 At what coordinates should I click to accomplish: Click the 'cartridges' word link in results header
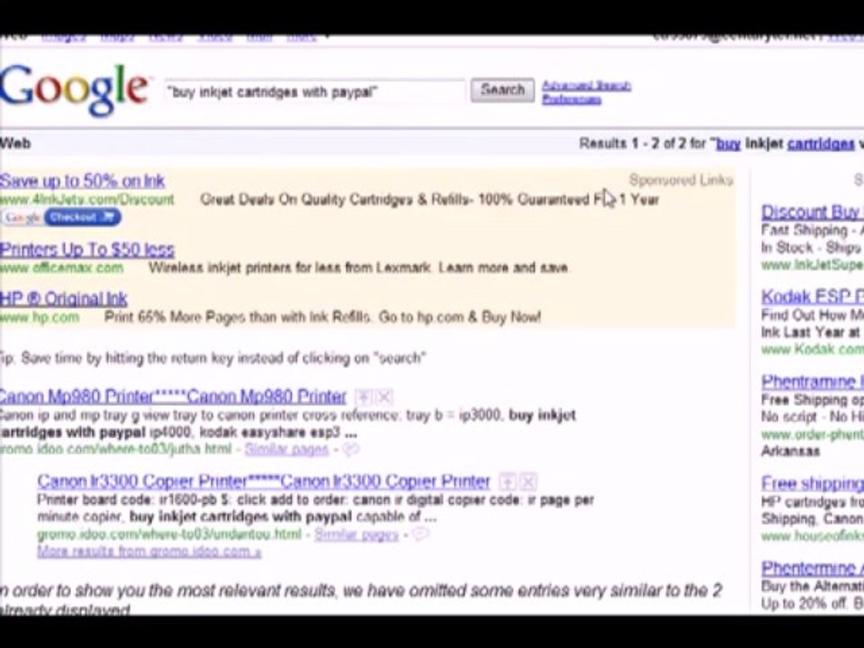tap(821, 144)
